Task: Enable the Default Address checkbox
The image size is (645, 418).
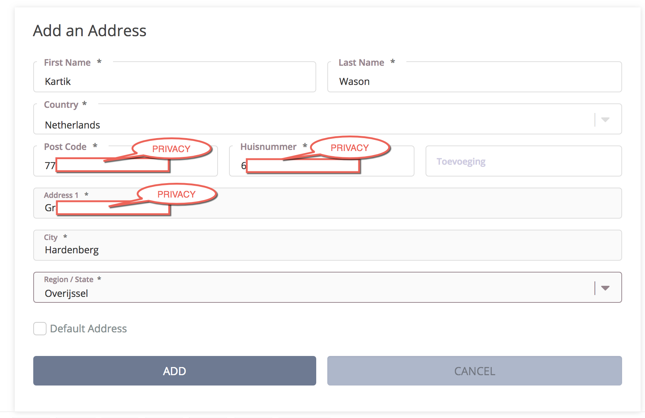Action: tap(40, 329)
